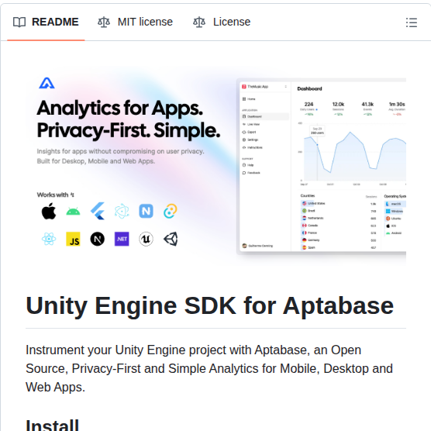Image resolution: width=431 pixels, height=431 pixels.
Task: Click the License tab scale icon
Action: [x=199, y=22]
